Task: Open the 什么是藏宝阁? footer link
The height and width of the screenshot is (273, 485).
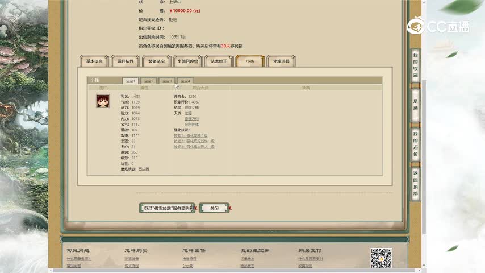Action: pyautogui.click(x=78, y=259)
